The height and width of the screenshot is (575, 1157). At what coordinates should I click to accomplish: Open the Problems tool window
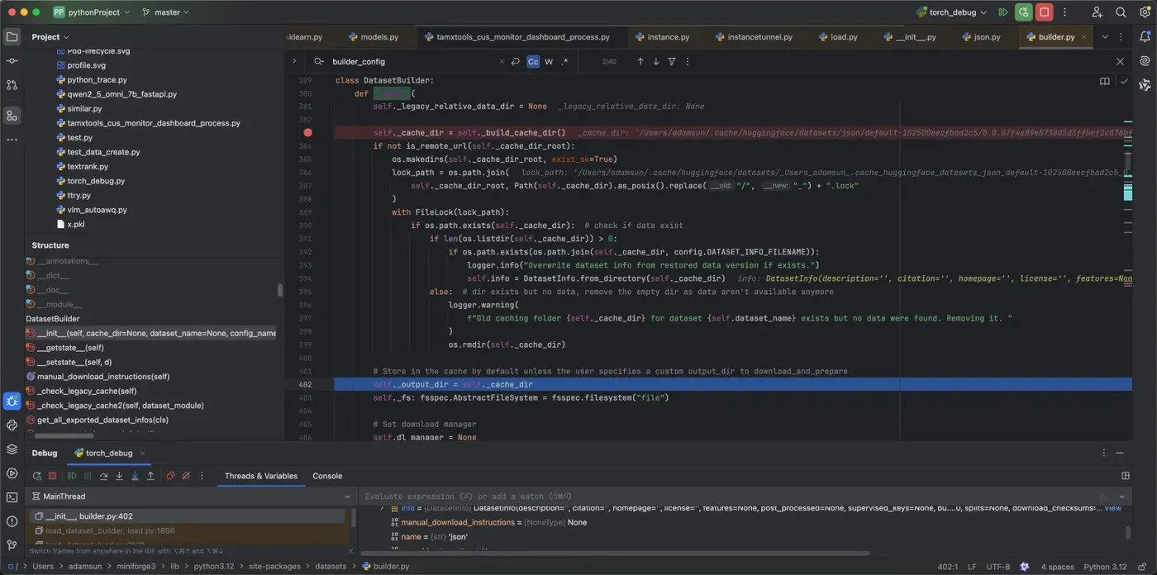(12, 521)
